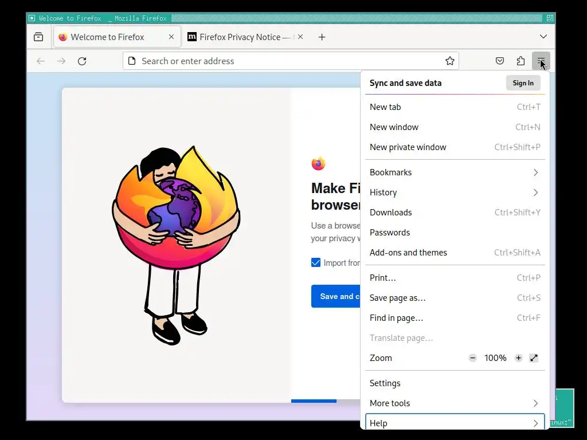Enter full screen mode via the arrows icon
587x440 pixels.
point(534,358)
